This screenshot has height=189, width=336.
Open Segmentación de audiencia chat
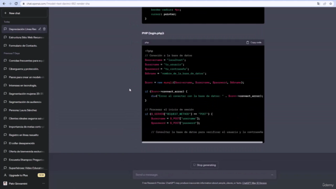point(24,102)
